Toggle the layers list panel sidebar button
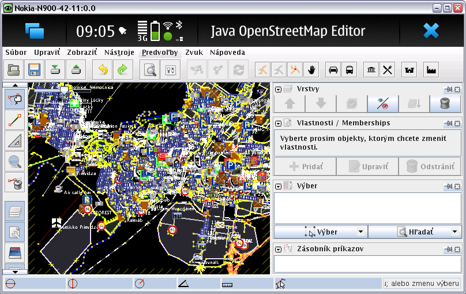Screen dimensions: 466x294 coord(14,211)
